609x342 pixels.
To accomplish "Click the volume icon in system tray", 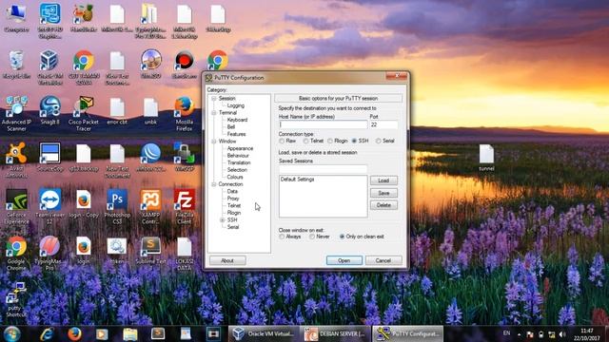I will click(x=562, y=334).
